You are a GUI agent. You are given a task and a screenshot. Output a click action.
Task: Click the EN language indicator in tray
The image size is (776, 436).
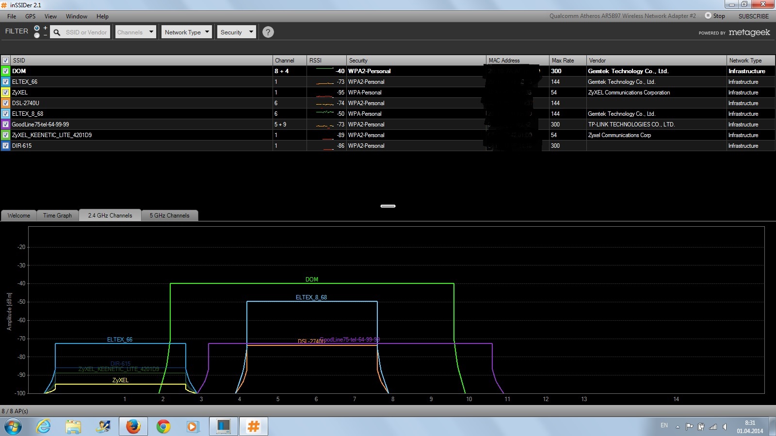coord(664,425)
